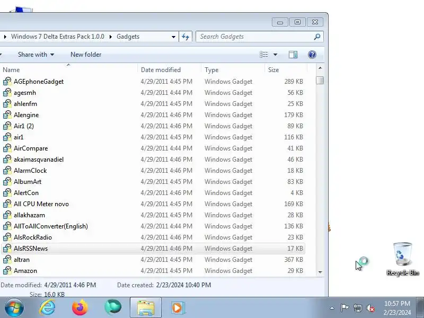Open Explorer help button
The width and height of the screenshot is (424, 318).
point(312,55)
